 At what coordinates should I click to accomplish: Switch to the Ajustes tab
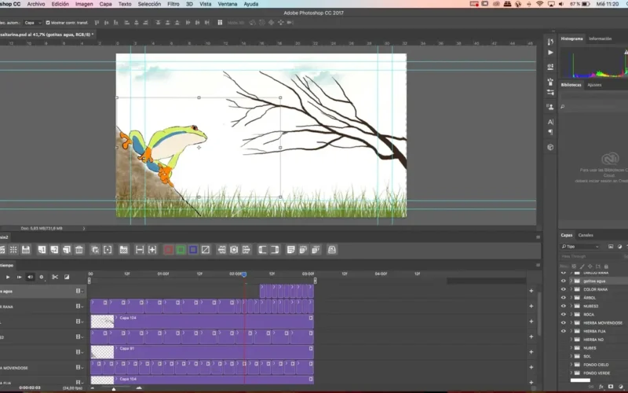(x=594, y=85)
